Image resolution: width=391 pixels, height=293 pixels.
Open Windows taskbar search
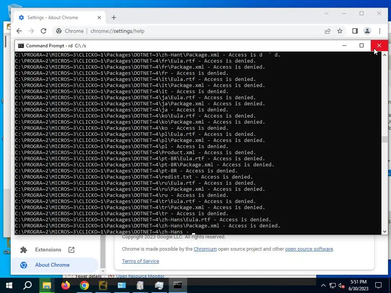coord(27,285)
